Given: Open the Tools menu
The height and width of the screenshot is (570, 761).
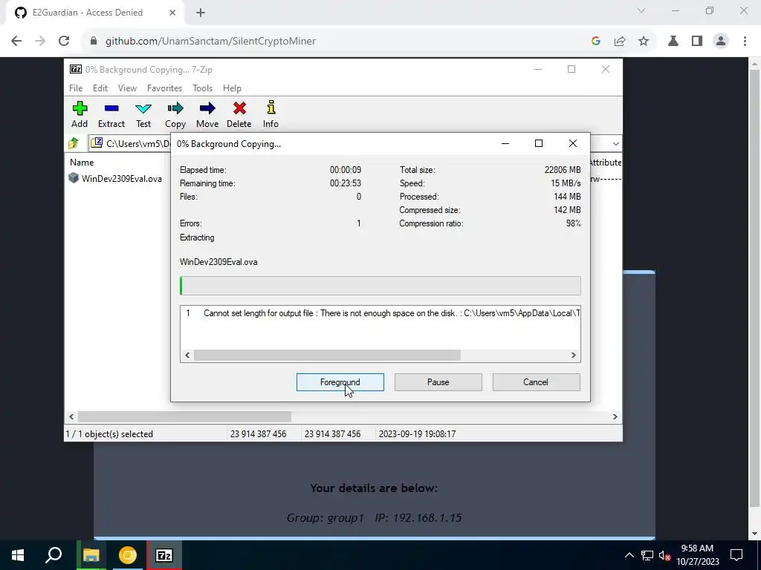Looking at the screenshot, I should (202, 88).
